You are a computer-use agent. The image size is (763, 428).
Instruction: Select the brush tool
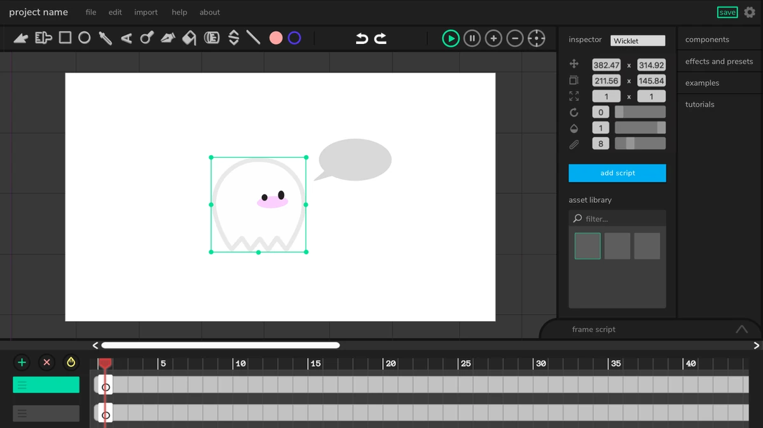(x=43, y=38)
